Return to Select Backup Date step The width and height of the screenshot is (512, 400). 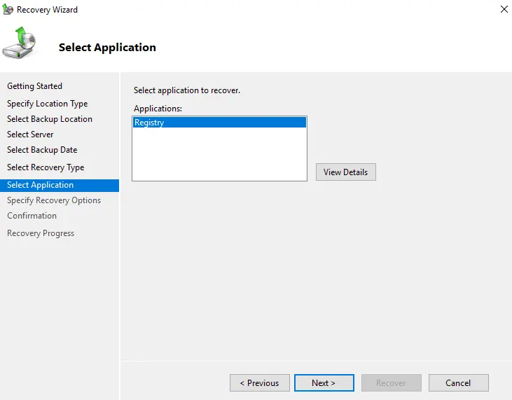42,150
